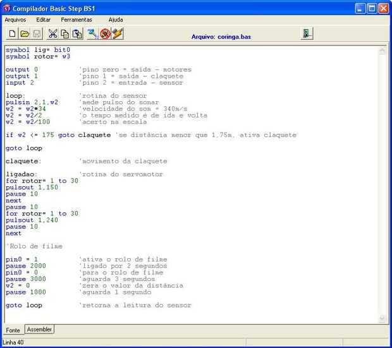Paste from clipboard with the paste icon
The image size is (392, 348).
pos(77,33)
